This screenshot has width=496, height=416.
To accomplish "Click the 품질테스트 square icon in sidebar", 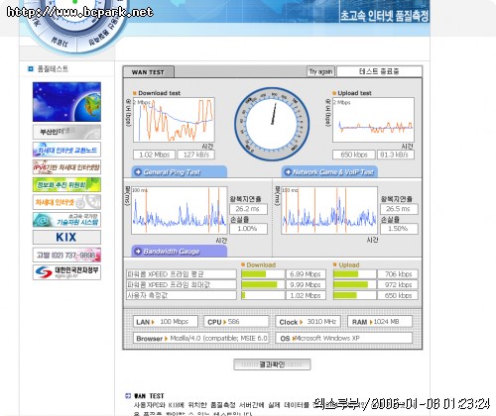I will [31, 68].
